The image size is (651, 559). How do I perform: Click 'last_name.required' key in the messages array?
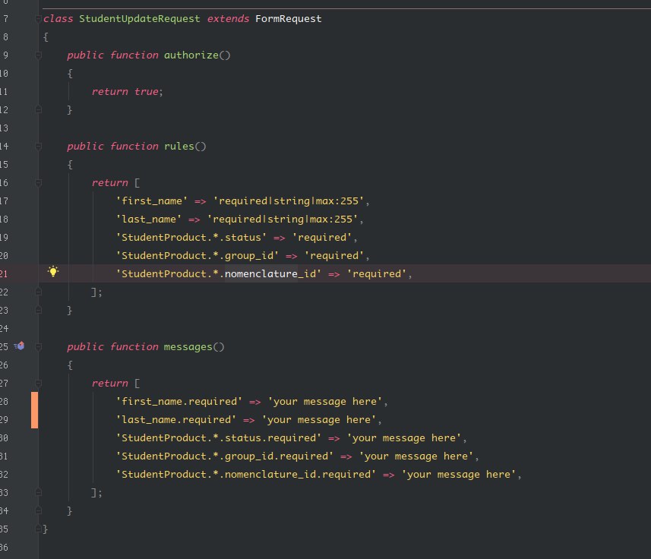(x=176, y=419)
